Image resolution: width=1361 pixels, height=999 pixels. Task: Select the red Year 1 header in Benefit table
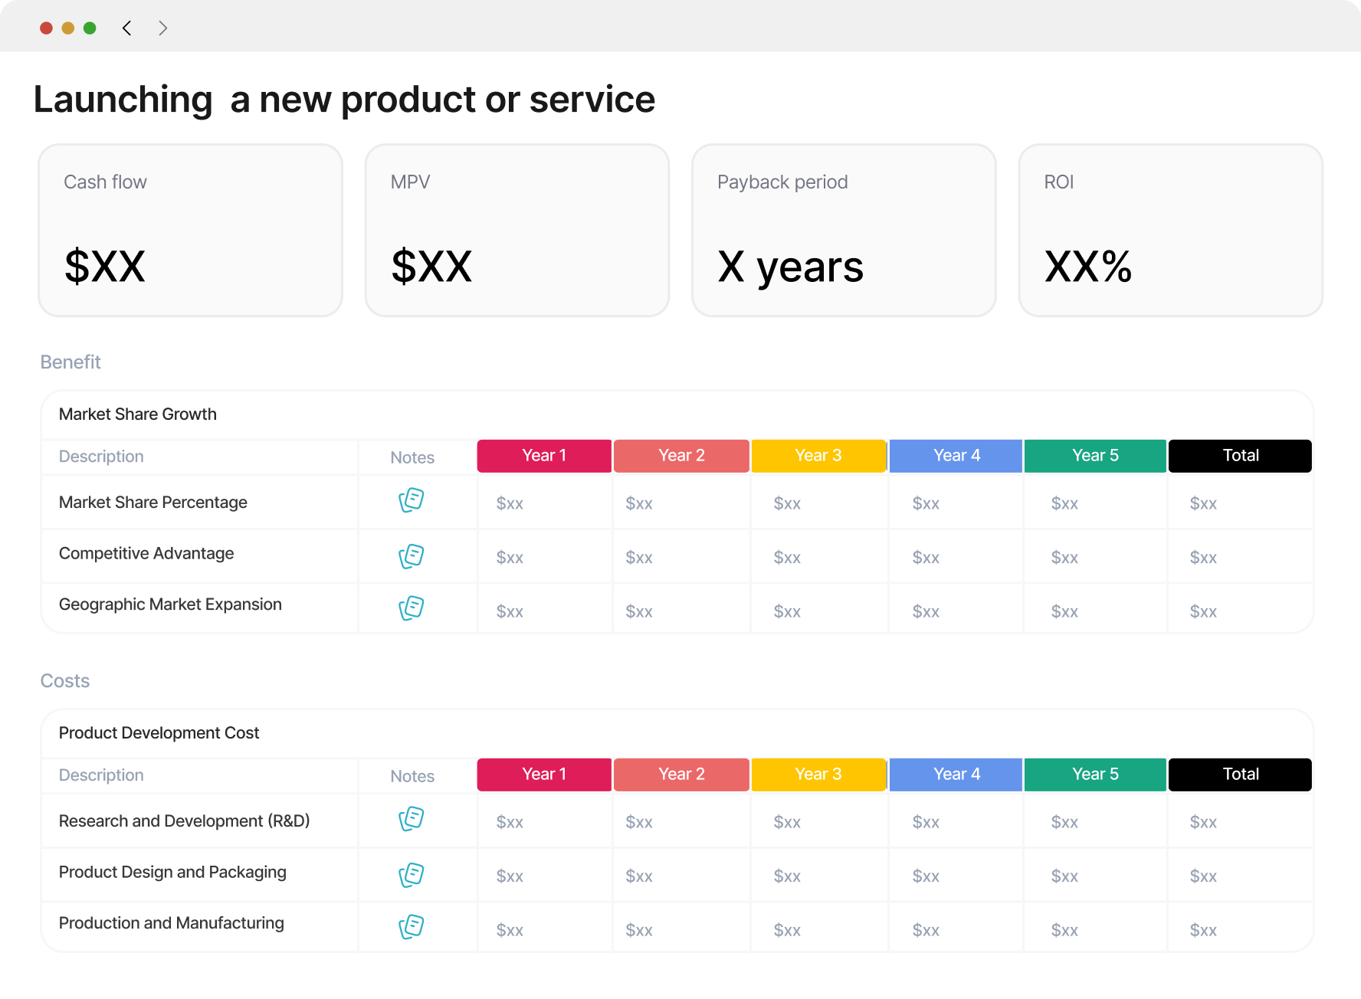[x=544, y=456]
